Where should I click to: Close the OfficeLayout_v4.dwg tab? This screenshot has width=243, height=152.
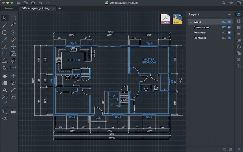[x=53, y=9]
